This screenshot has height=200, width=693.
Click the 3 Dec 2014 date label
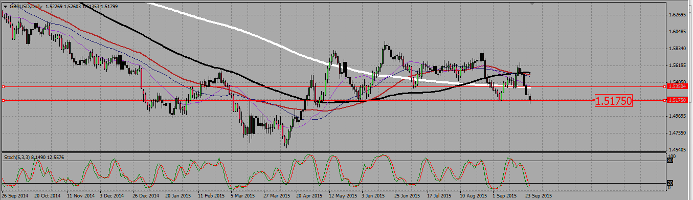pyautogui.click(x=112, y=195)
